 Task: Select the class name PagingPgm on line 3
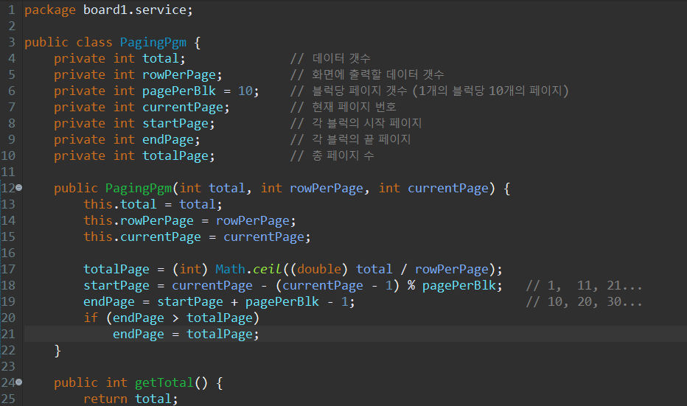pos(153,43)
